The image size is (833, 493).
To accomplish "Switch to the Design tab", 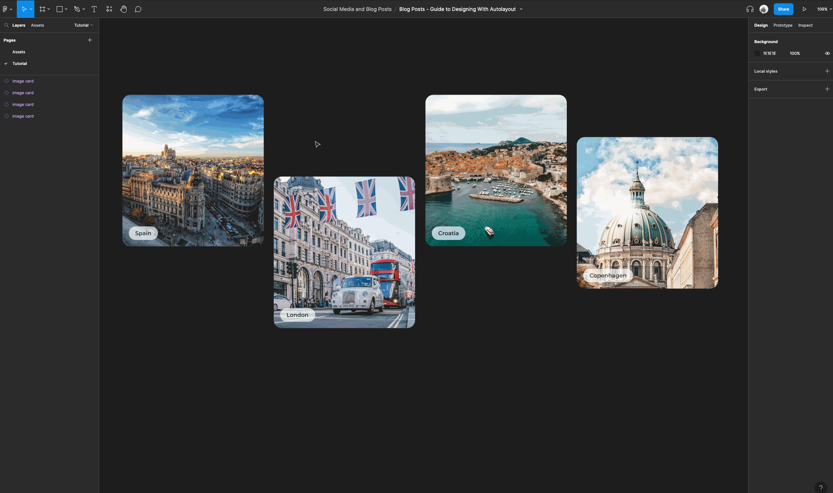I will click(x=761, y=25).
